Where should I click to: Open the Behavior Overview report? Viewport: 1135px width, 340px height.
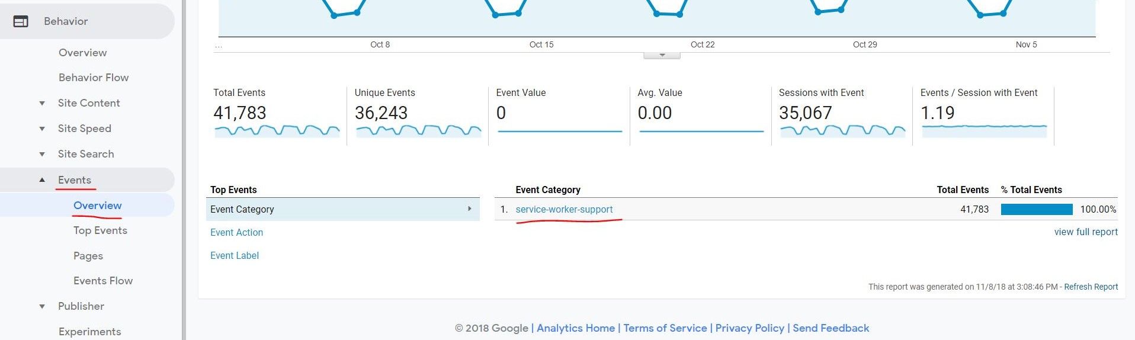click(82, 53)
